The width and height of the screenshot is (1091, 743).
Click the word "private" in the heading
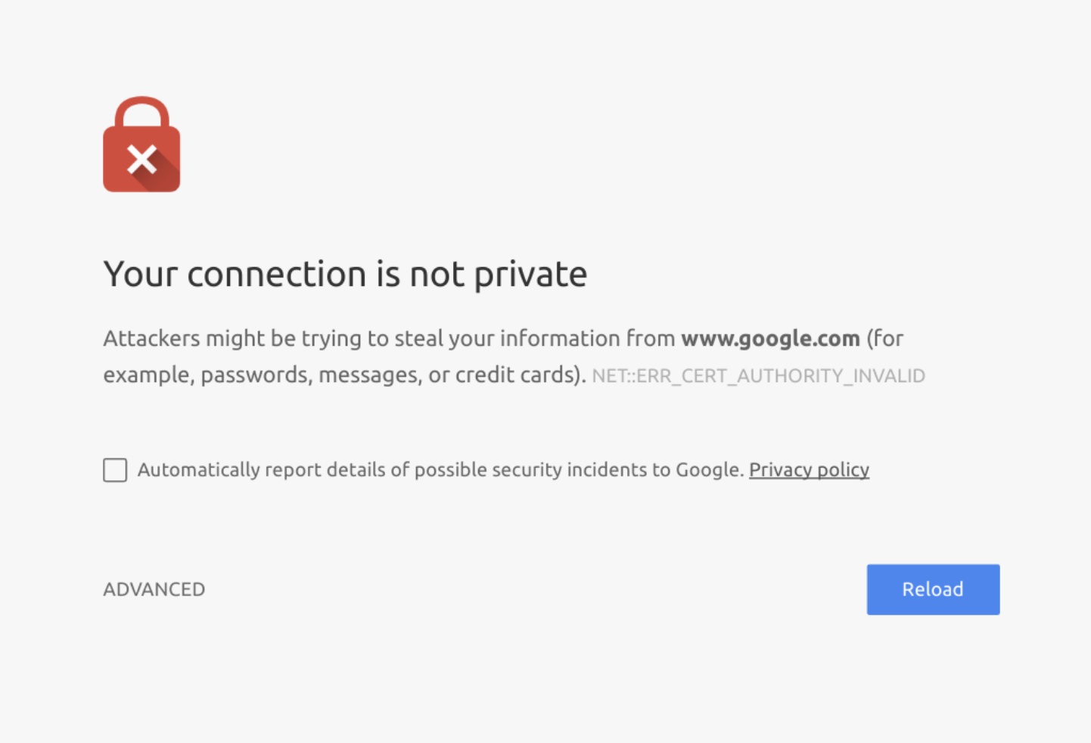(x=530, y=275)
